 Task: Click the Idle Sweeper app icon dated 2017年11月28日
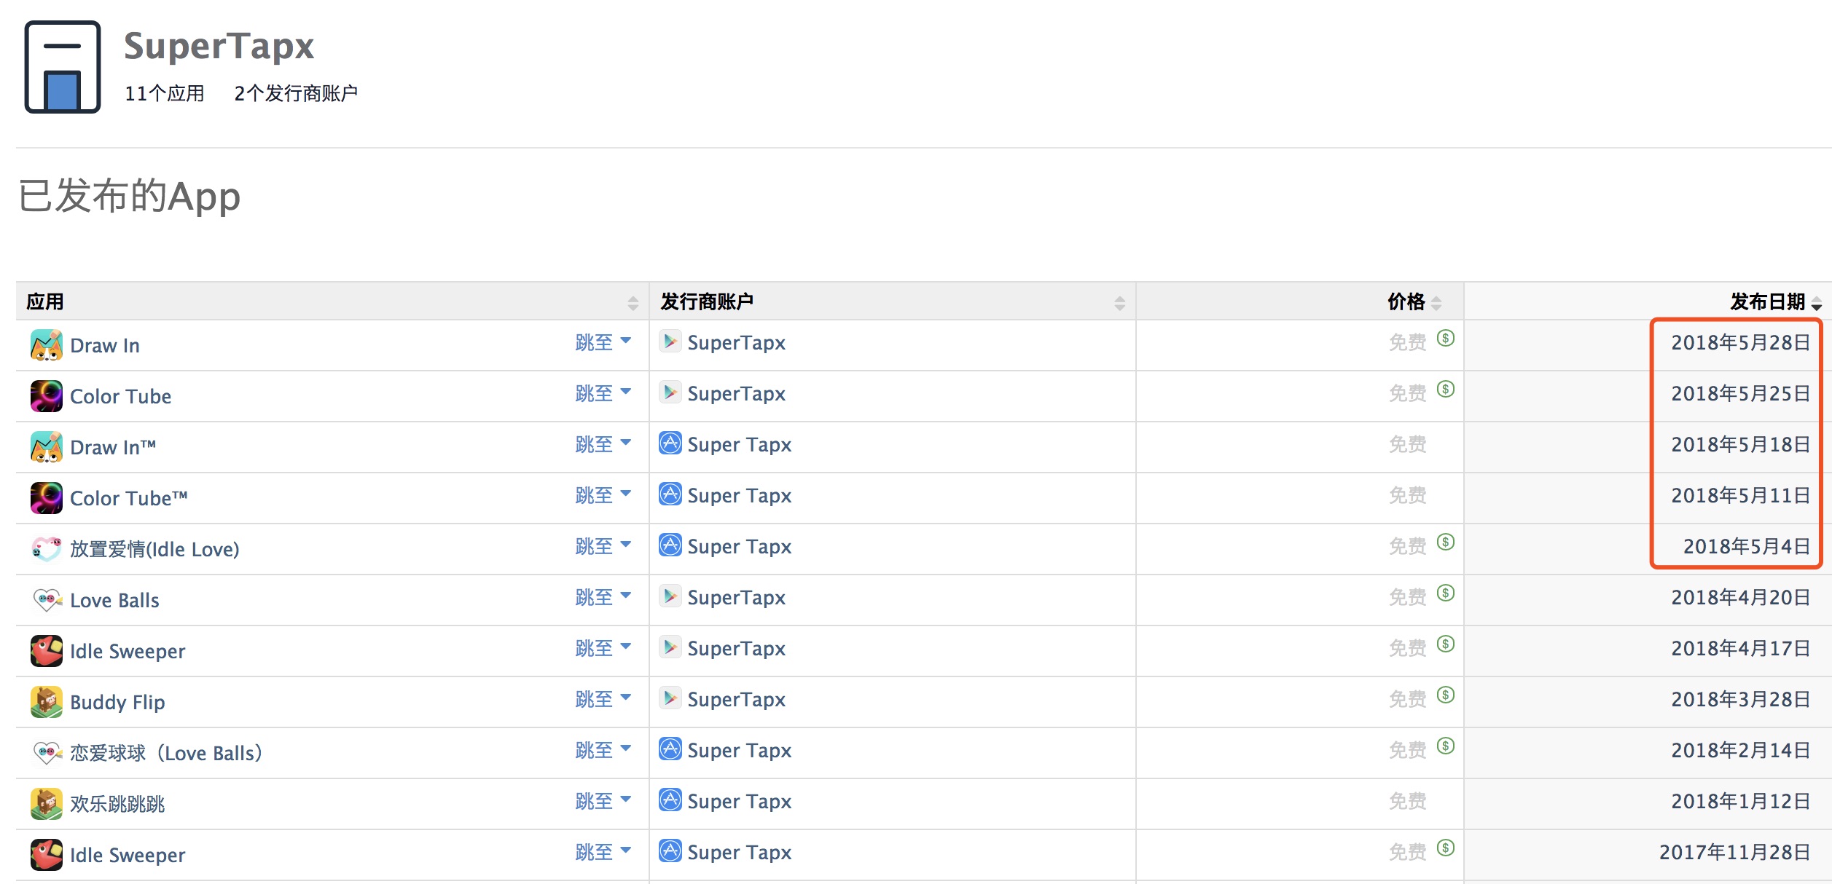coord(47,855)
